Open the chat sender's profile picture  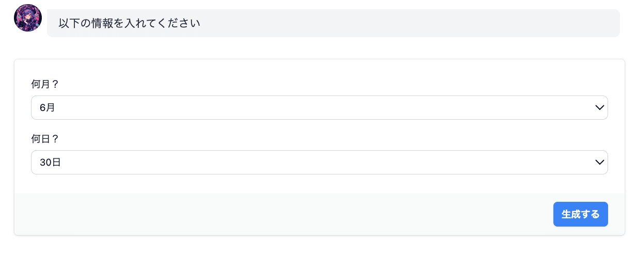pyautogui.click(x=28, y=18)
